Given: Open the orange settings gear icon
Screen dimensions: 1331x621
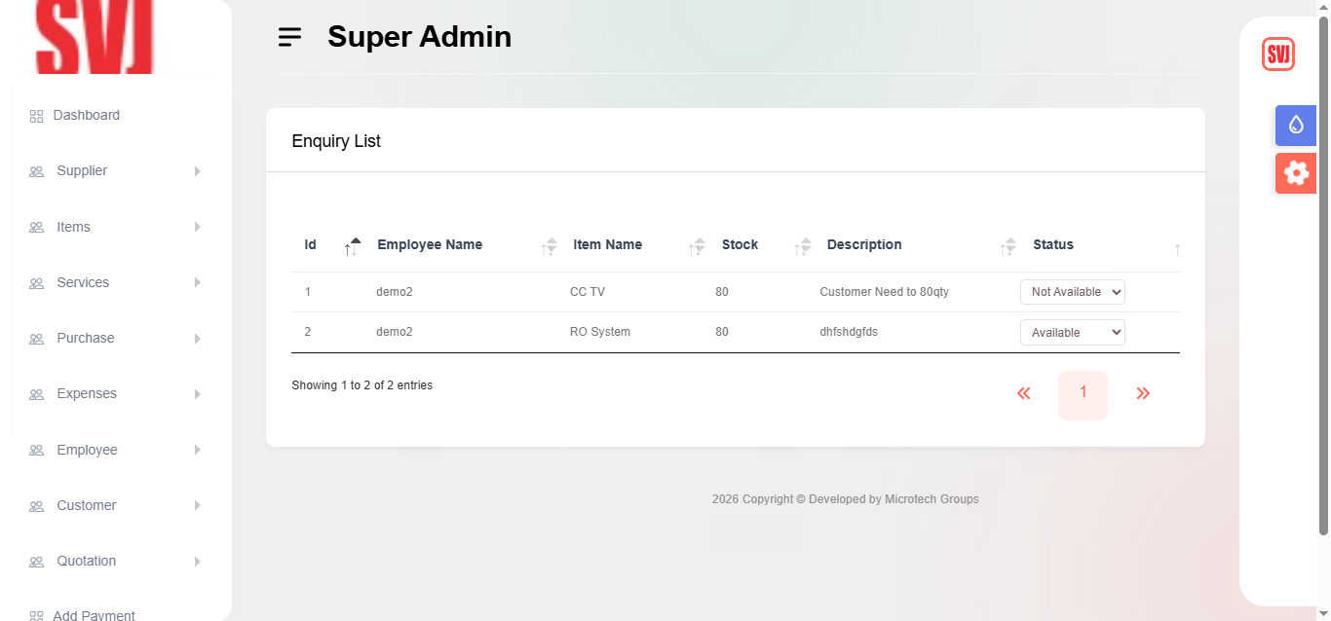Looking at the screenshot, I should tap(1295, 173).
